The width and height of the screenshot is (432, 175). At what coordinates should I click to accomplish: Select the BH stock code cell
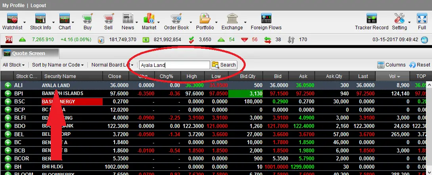(x=17, y=167)
